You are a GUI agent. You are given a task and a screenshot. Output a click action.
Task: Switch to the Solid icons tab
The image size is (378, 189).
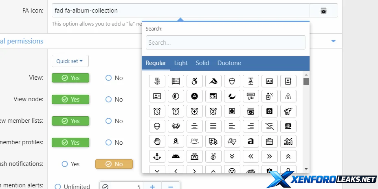pyautogui.click(x=202, y=63)
